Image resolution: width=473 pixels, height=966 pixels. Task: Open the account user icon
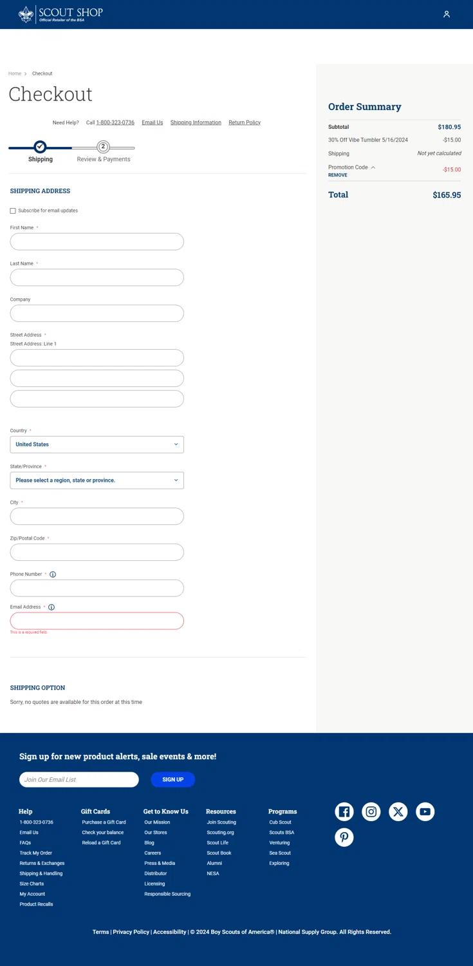(447, 14)
